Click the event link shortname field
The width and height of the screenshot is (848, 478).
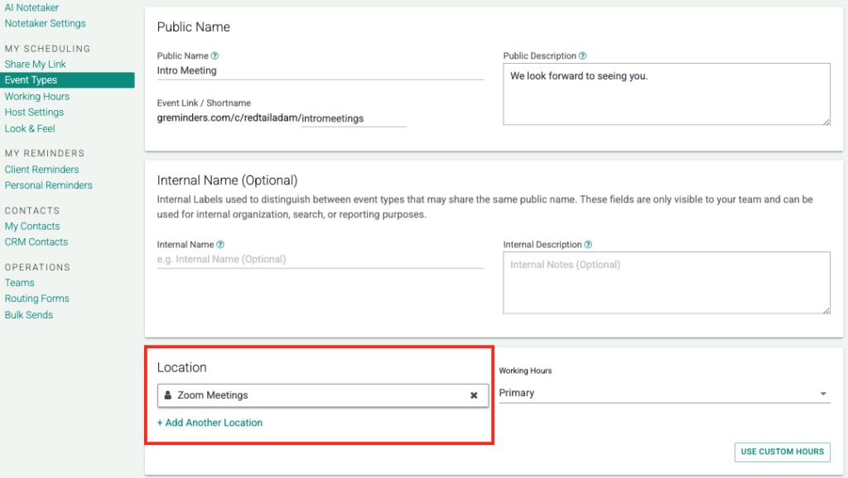click(x=353, y=118)
